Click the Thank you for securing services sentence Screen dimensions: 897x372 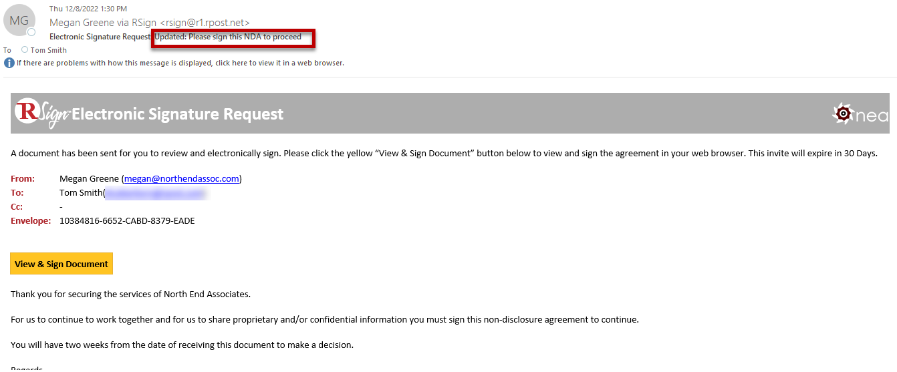tap(130, 295)
